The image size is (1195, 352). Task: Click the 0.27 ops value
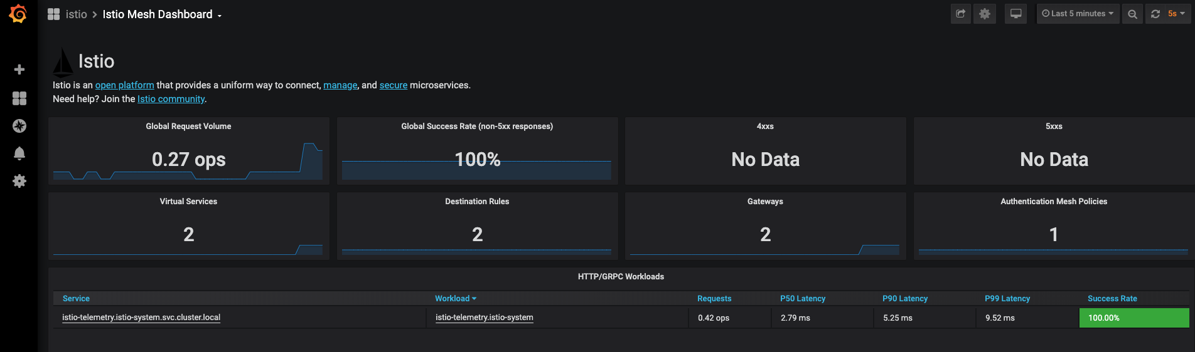pyautogui.click(x=189, y=160)
